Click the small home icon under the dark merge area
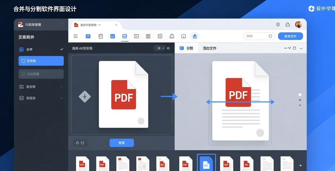Viewport: 335px width, 171px height. (x=77, y=143)
